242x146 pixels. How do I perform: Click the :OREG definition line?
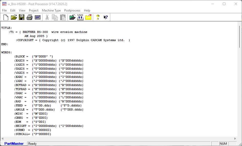31,118
